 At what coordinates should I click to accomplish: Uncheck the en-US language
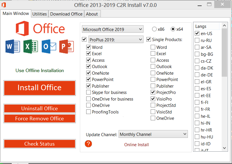197,33
